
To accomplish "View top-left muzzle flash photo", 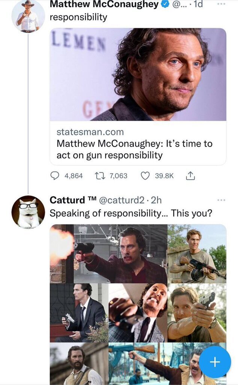I will click(62, 254).
